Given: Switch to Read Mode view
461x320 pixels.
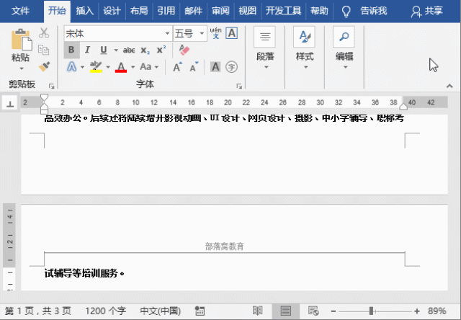Looking at the screenshot, I should click(258, 311).
